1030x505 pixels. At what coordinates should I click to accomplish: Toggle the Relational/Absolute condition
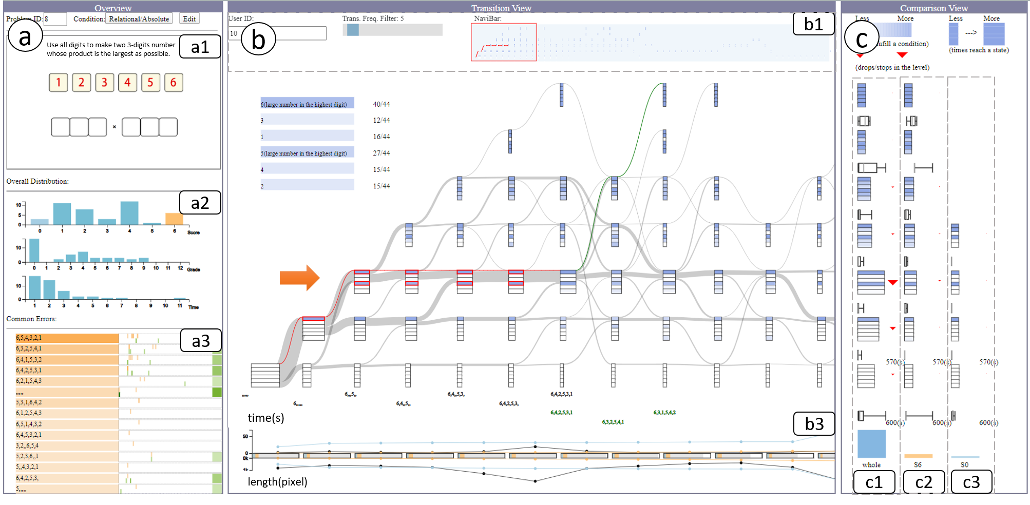click(x=139, y=19)
